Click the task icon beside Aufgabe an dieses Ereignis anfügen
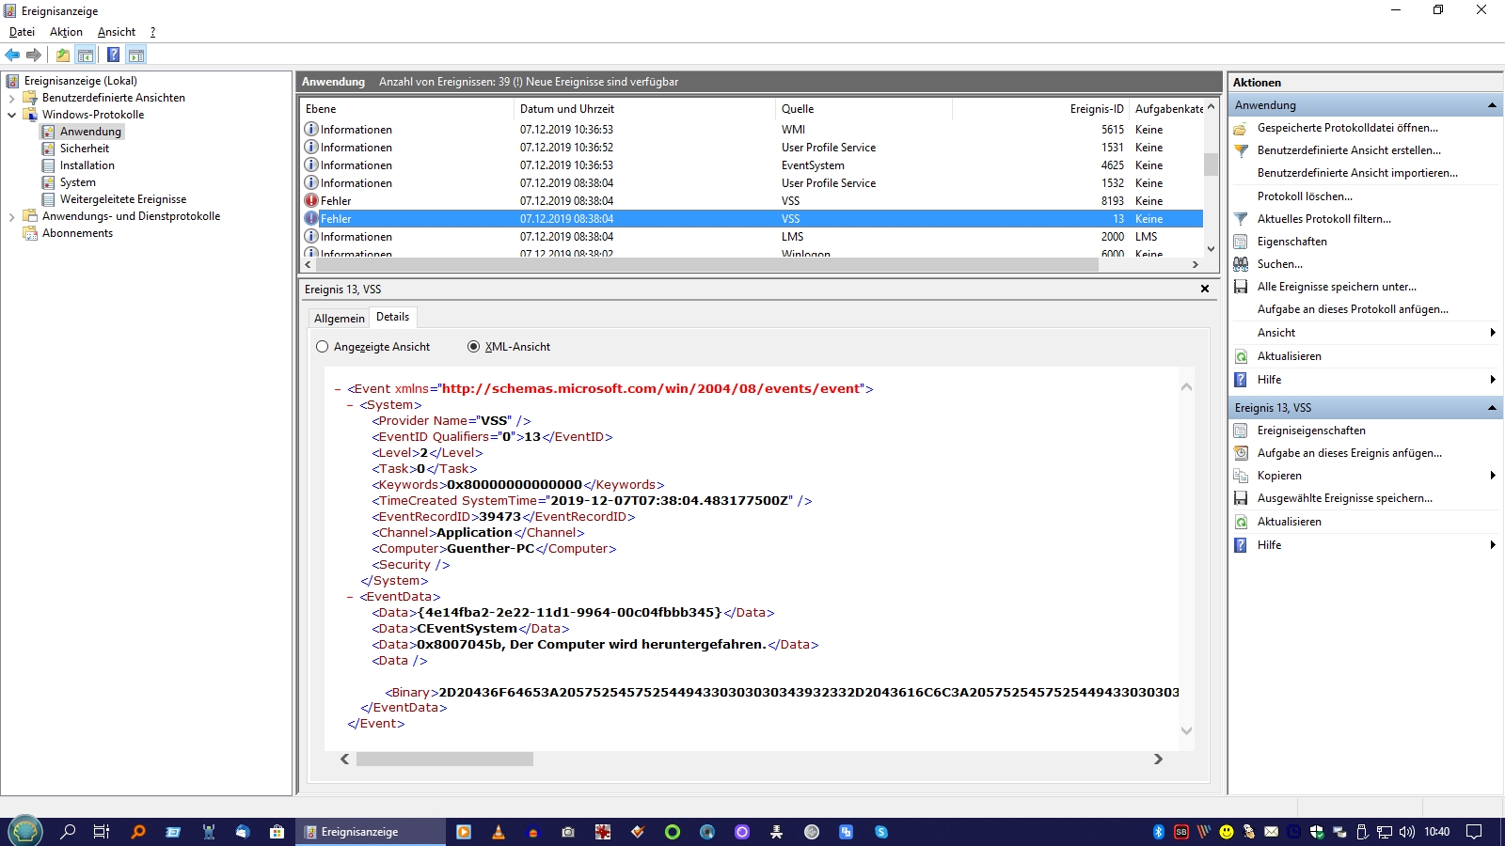Image resolution: width=1505 pixels, height=846 pixels. pyautogui.click(x=1241, y=453)
